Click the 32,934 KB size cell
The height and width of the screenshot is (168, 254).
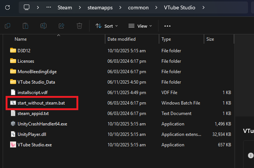pos(222,134)
